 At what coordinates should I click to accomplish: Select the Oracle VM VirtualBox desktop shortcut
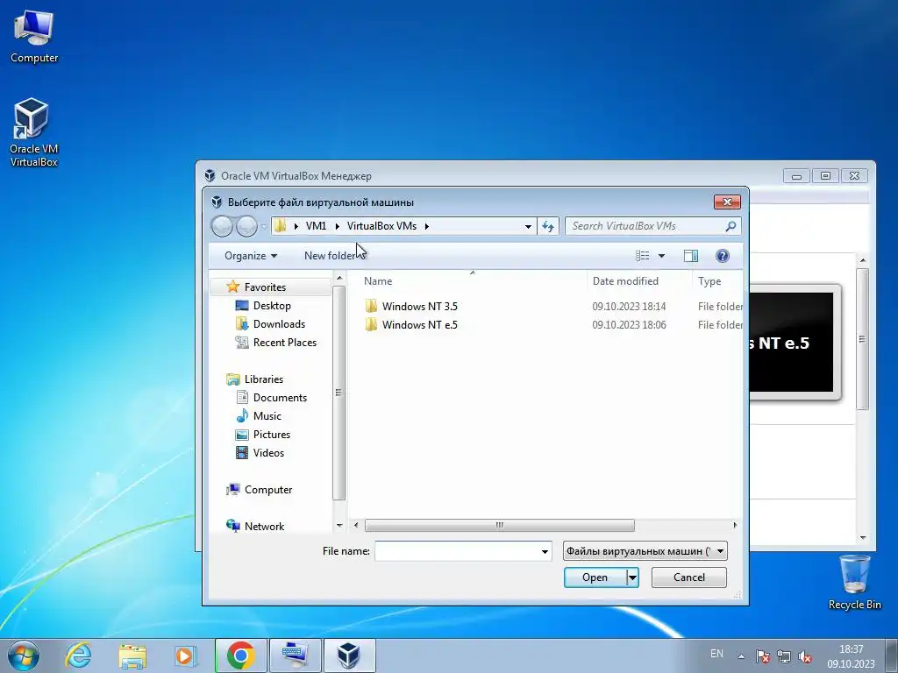[34, 133]
